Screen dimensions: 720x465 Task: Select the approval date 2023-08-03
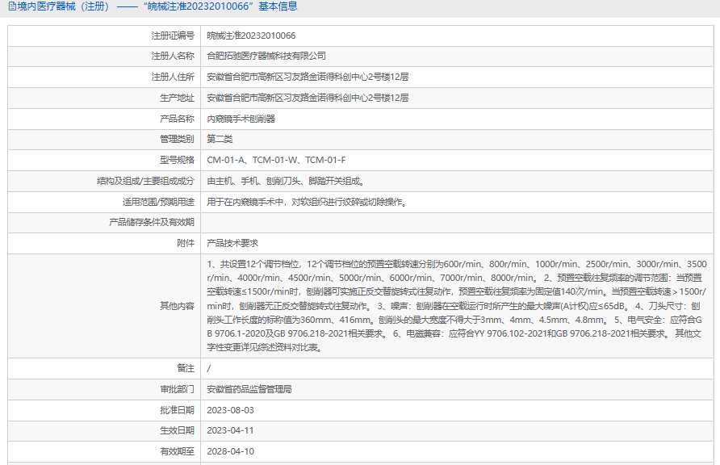pyautogui.click(x=231, y=410)
